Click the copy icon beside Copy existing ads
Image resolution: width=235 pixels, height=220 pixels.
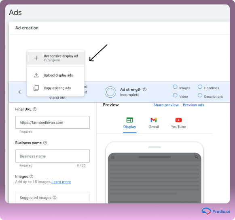click(x=36, y=88)
